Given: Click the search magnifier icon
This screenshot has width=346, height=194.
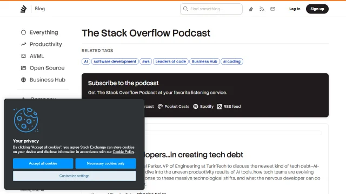Looking at the screenshot, I should pyautogui.click(x=185, y=9).
